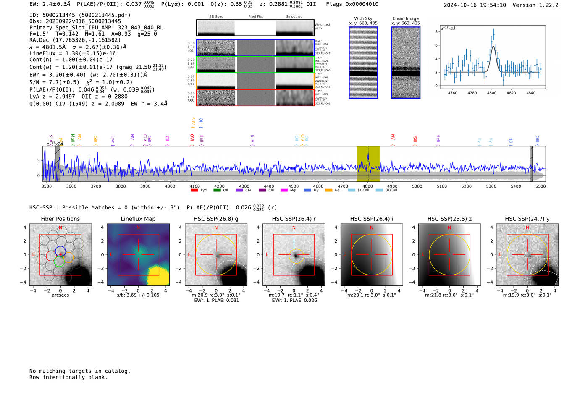Screen dimensions: 588x400
Task: Open the HSC SSP(24.7) y image
Action: (527, 255)
